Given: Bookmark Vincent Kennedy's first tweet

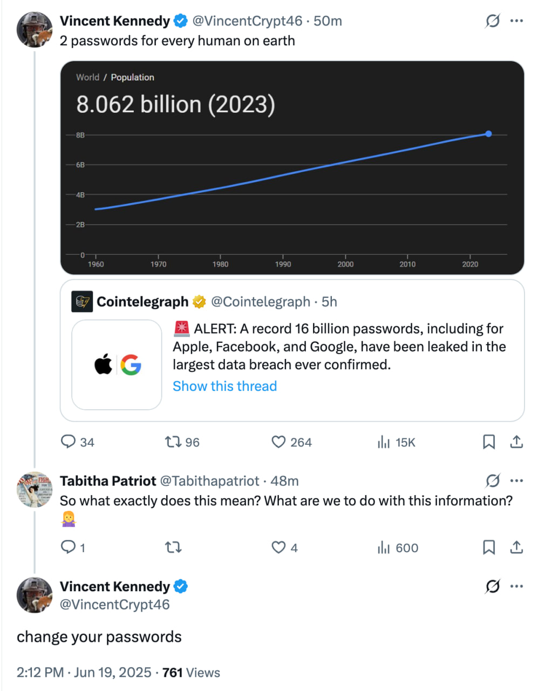Looking at the screenshot, I should (x=489, y=442).
